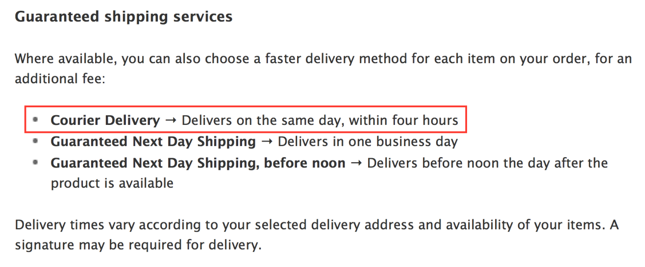Click the additional fee: text

point(60,78)
